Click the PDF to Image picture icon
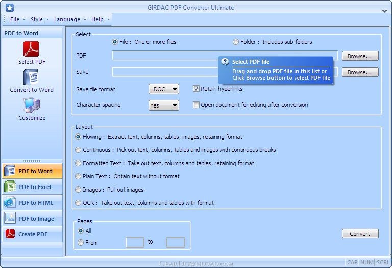 click(x=10, y=219)
